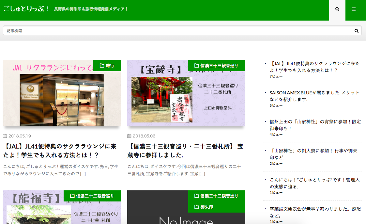Open the article titled 【信濃三十三観音巡り・二十三番札所】宝蔵寺に参拝しました

[x=185, y=151]
